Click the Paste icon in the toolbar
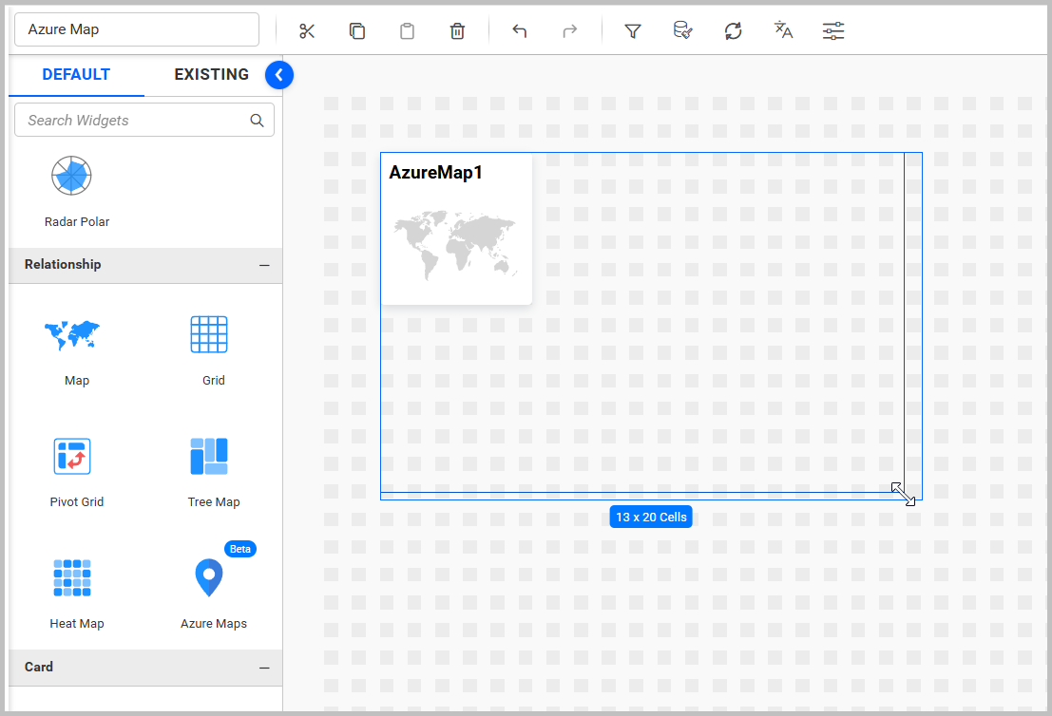Viewport: 1052px width, 716px height. click(x=407, y=30)
